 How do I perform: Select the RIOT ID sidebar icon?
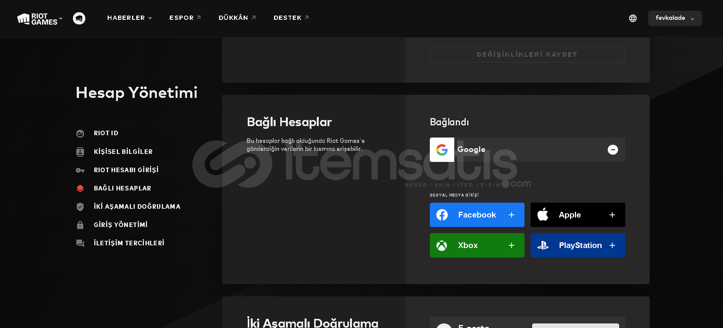(x=80, y=134)
